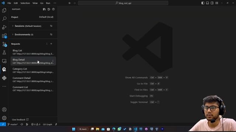Image resolution: width=236 pixels, height=132 pixels.
Task: Open the Remote Explorer view
Action: tap(4, 61)
